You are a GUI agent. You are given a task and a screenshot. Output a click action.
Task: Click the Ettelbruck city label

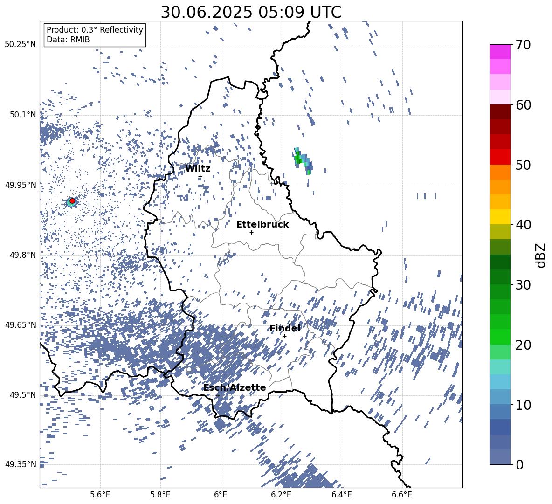coord(262,225)
